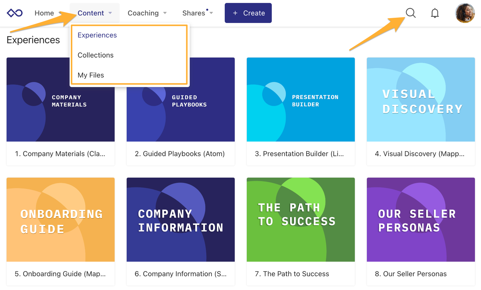Open the Our Seller Personas thumbnail
This screenshot has height=290, width=481.
(421, 220)
